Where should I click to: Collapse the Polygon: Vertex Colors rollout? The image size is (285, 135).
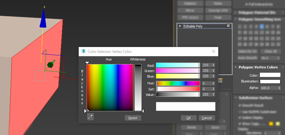tap(236, 67)
